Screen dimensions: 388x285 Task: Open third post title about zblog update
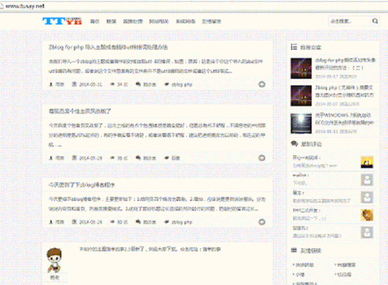coord(81,185)
